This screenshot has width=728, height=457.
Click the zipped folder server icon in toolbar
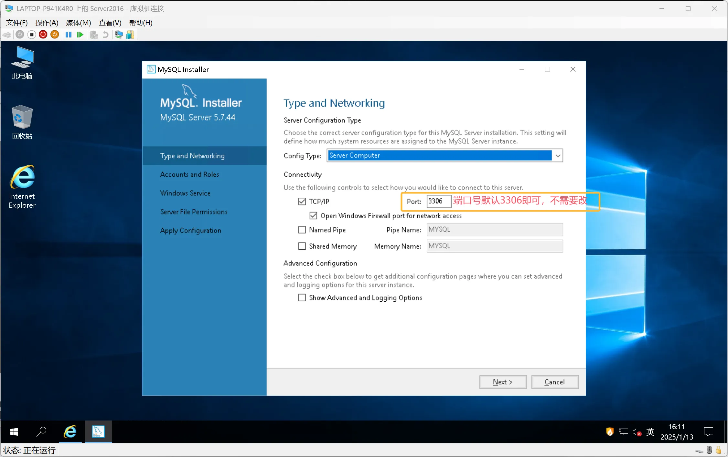pyautogui.click(x=130, y=35)
